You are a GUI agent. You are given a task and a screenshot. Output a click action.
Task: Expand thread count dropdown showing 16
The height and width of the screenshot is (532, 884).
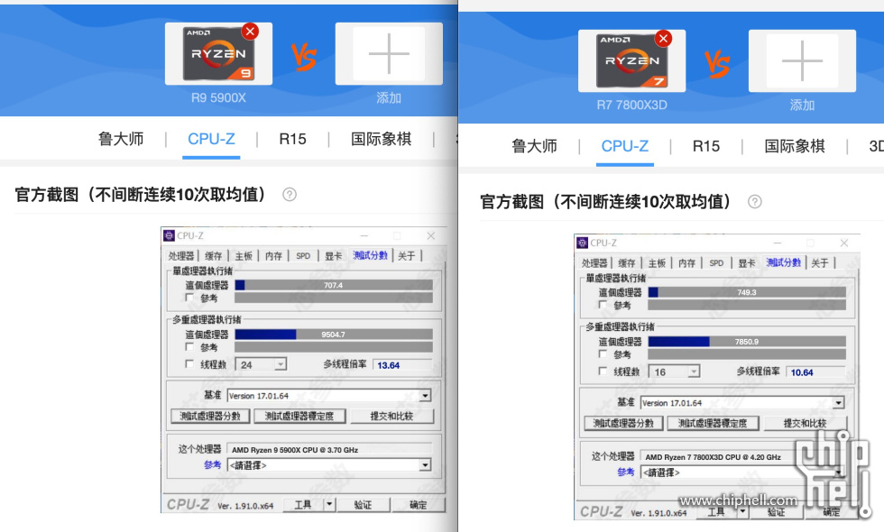point(694,371)
